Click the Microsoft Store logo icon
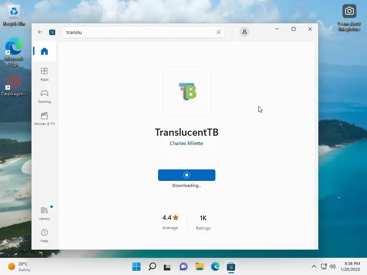Viewport: 367px width, 275px height. [52, 32]
